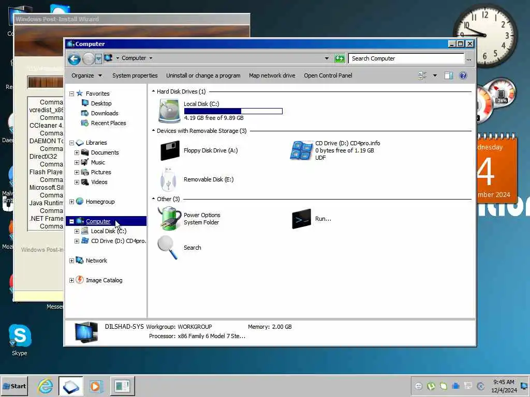Launch Open Control Panel
The image size is (530, 397).
click(x=328, y=75)
